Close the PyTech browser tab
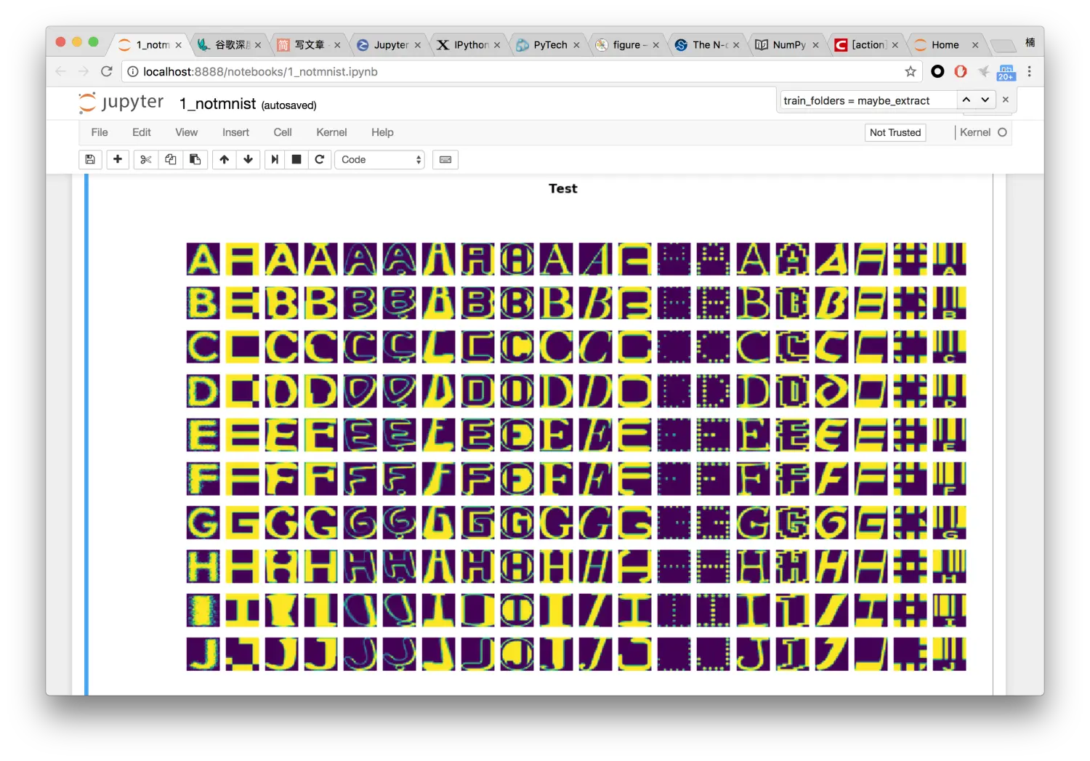This screenshot has width=1090, height=761. (576, 45)
